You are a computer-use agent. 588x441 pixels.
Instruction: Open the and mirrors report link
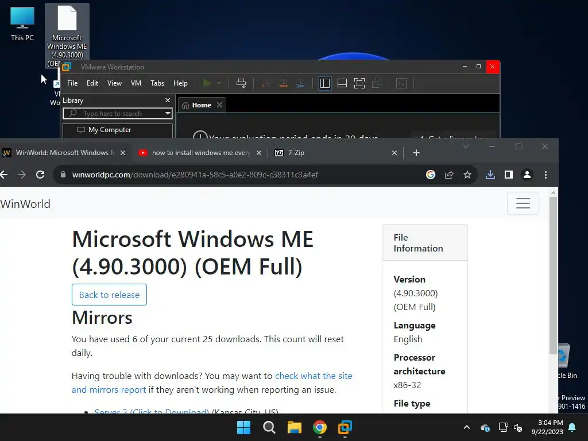click(x=109, y=390)
